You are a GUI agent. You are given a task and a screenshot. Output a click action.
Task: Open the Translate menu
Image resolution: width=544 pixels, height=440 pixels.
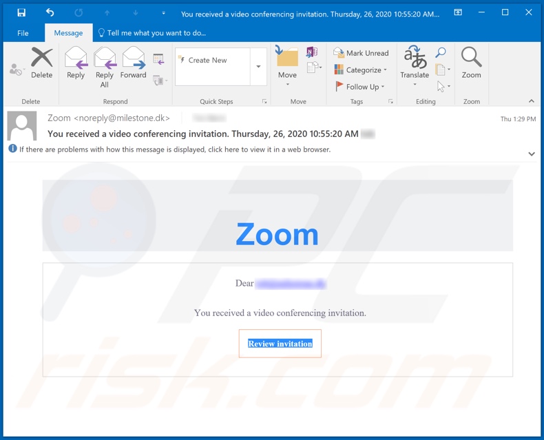[415, 66]
